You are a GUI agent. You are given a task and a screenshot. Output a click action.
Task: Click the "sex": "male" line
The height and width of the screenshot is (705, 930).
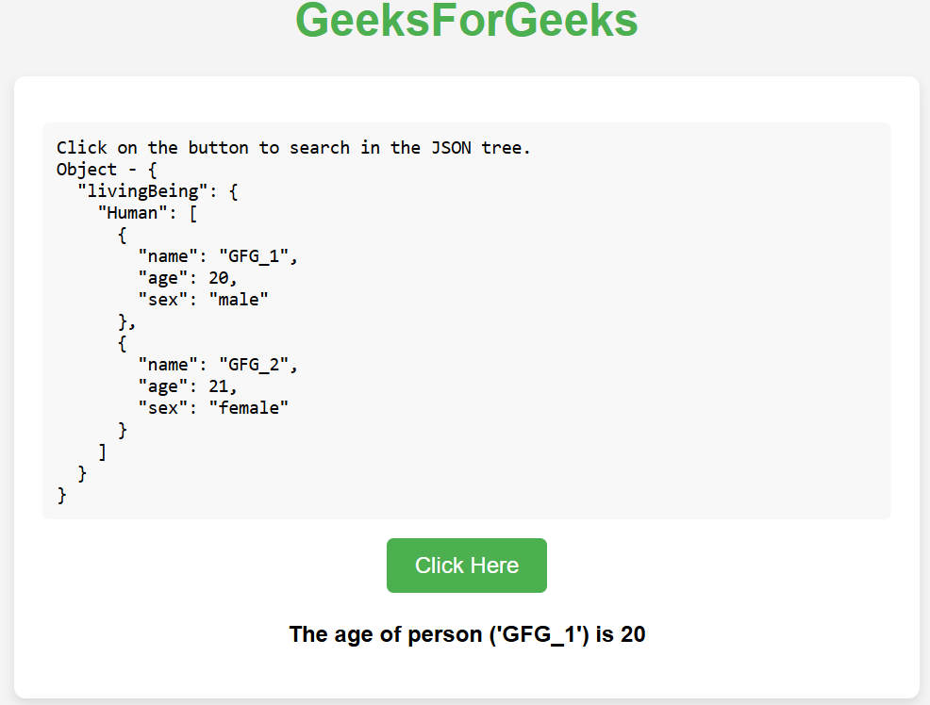click(203, 300)
